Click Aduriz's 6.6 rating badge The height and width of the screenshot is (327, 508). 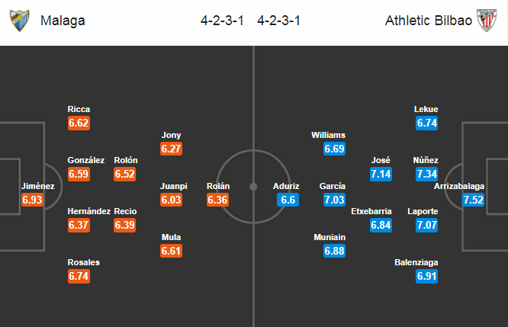click(x=288, y=200)
